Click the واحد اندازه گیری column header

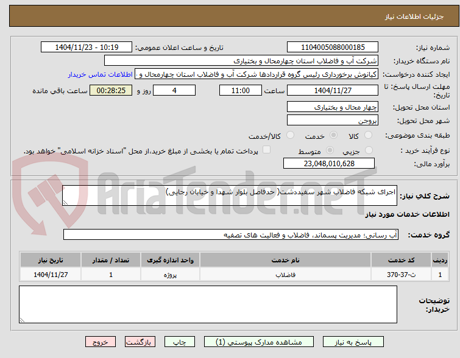170,260
